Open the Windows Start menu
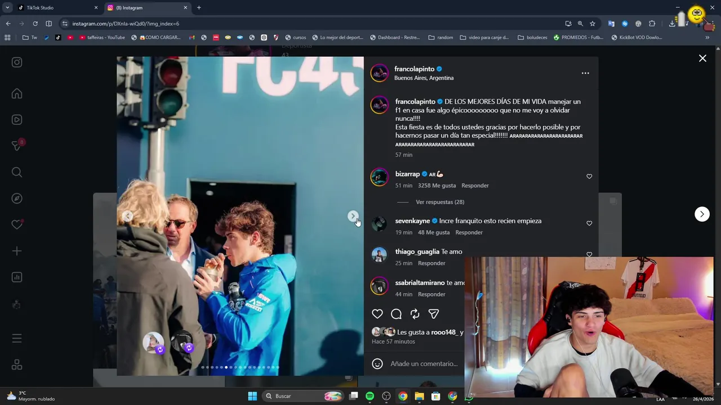The height and width of the screenshot is (405, 721). point(252,396)
